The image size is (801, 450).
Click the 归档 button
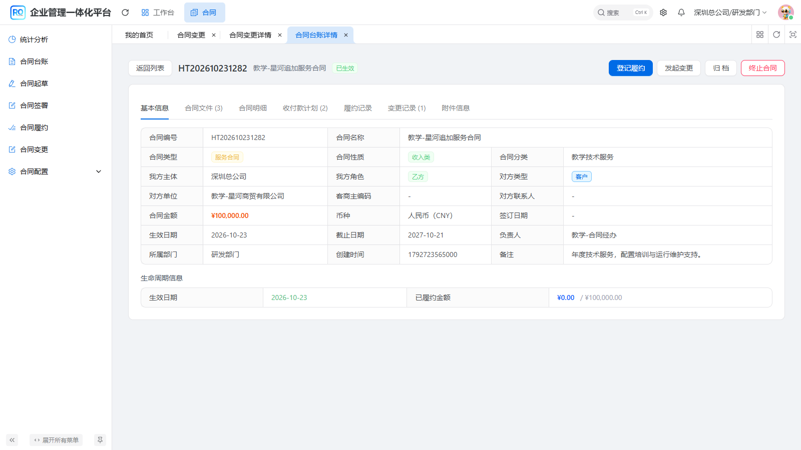tap(721, 68)
